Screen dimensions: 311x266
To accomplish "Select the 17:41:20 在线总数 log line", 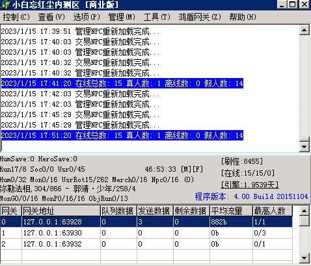I will pos(122,83).
